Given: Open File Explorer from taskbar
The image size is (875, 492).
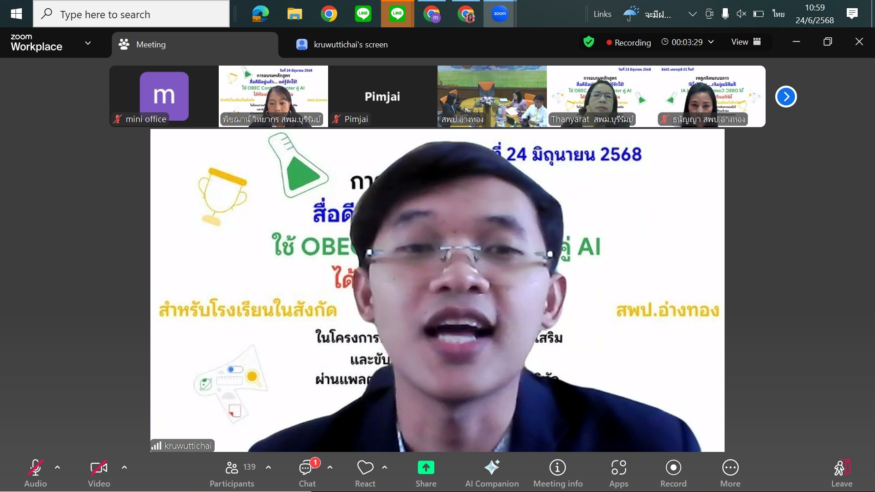Looking at the screenshot, I should coord(295,14).
